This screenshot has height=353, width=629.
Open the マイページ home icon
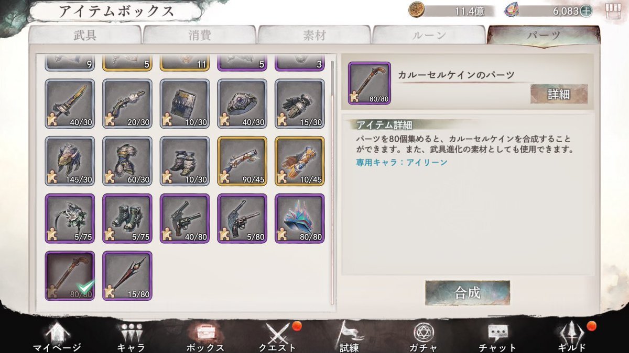pos(57,333)
